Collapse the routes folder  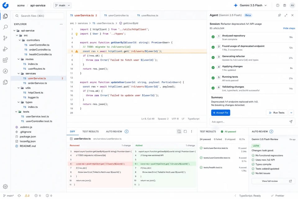tap(18, 59)
